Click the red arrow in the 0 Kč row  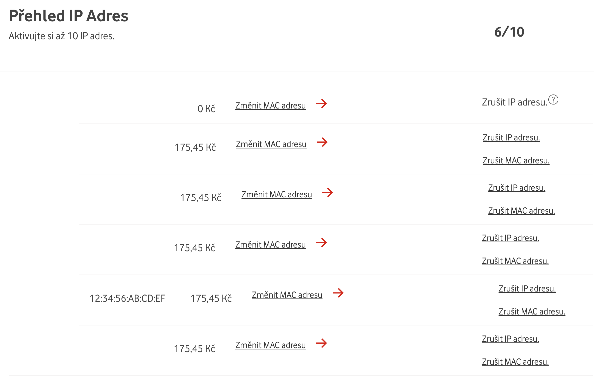tap(321, 103)
